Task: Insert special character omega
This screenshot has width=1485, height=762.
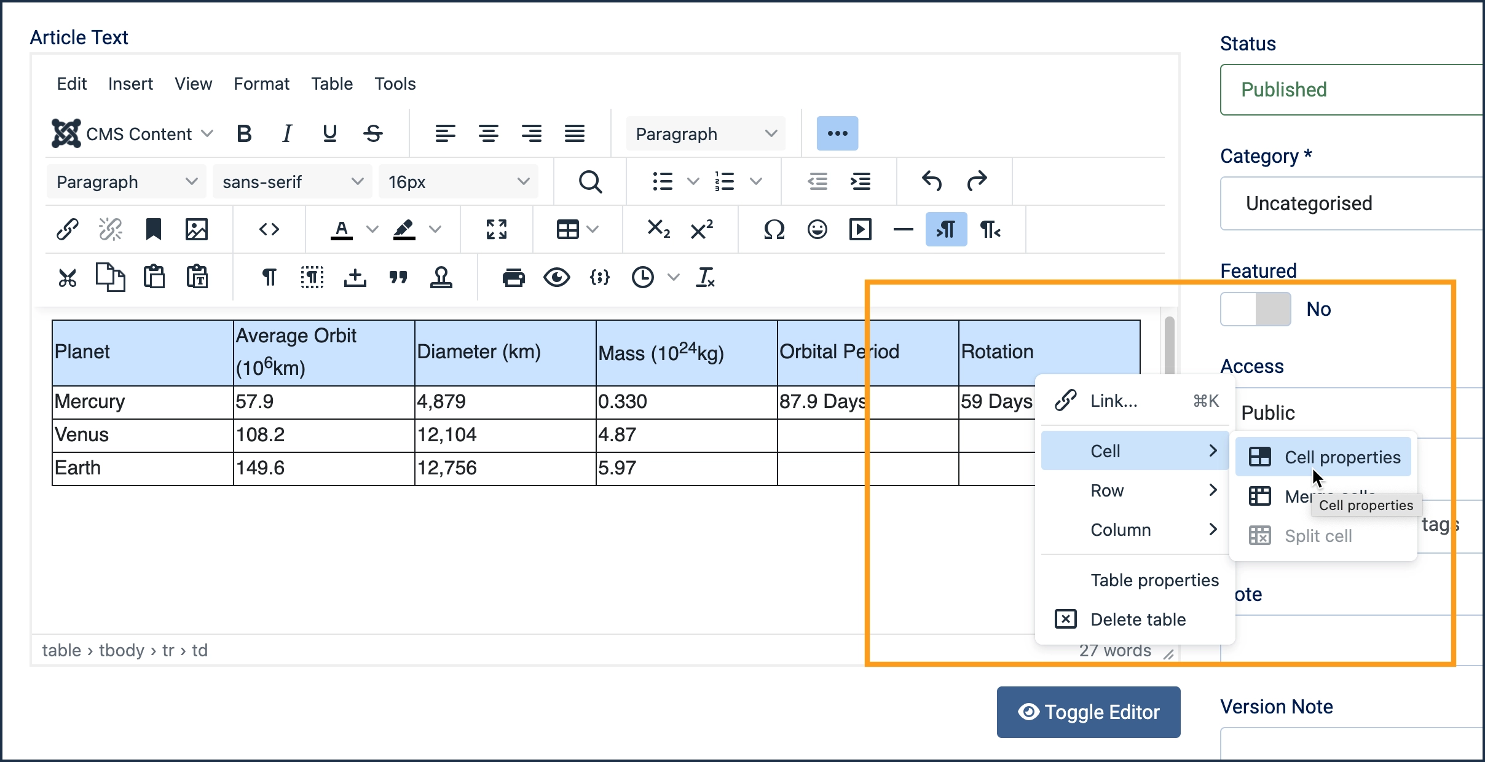Action: click(x=774, y=229)
